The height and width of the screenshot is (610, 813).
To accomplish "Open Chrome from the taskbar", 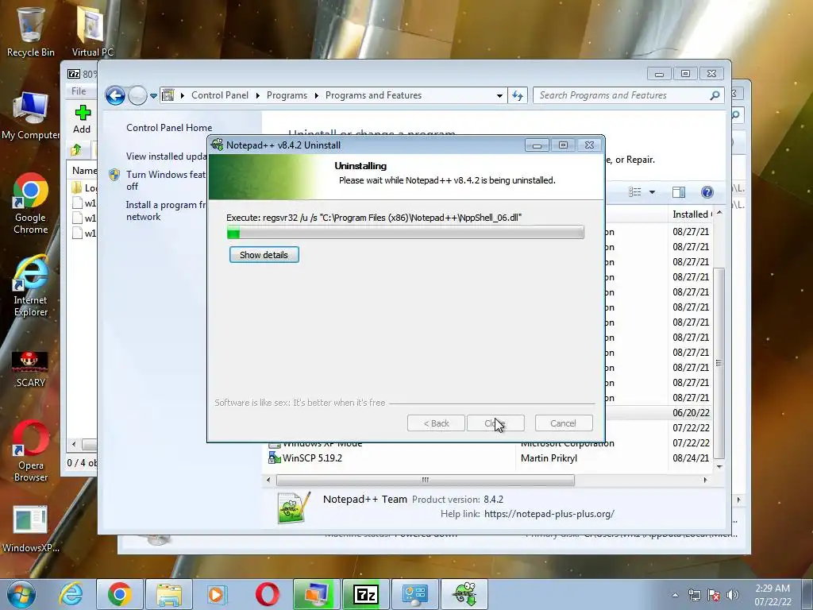I will pos(120,594).
